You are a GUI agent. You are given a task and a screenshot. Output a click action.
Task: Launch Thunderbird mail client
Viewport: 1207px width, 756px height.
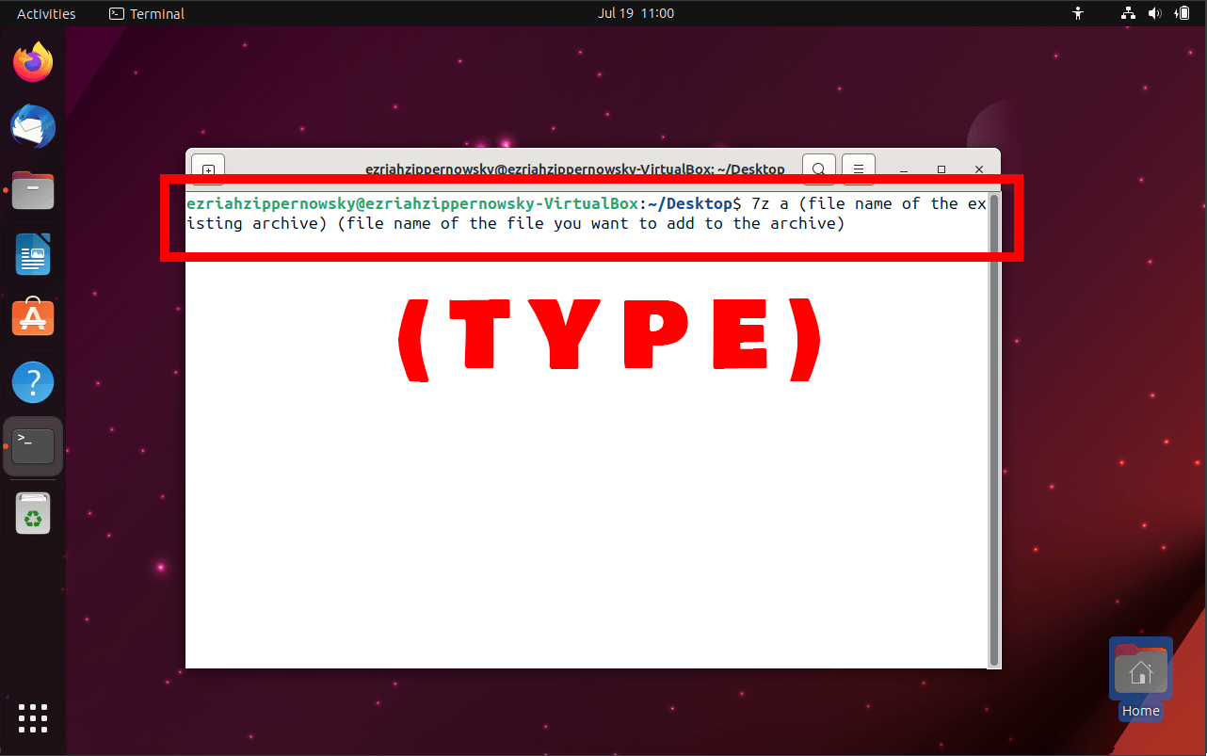33,126
